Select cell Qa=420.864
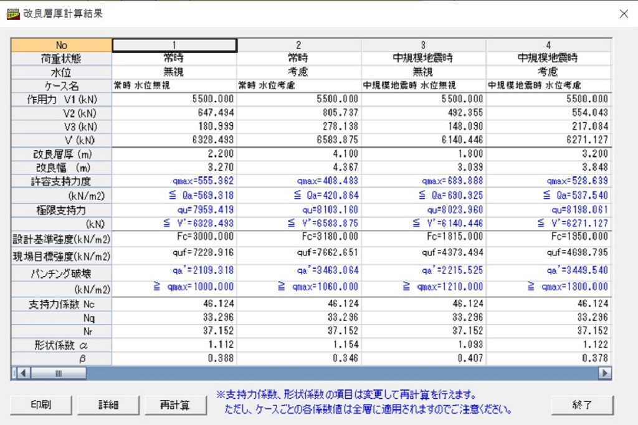 (x=298, y=196)
